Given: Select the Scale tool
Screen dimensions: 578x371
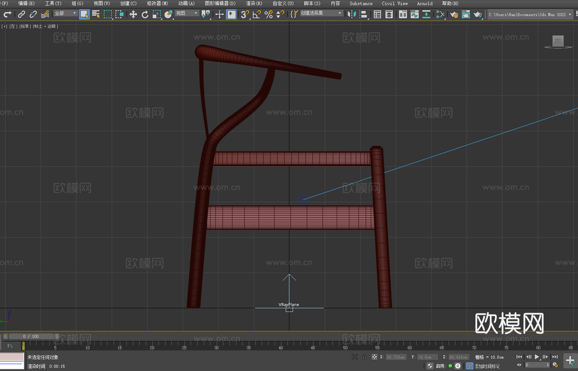Looking at the screenshot, I should [157, 14].
